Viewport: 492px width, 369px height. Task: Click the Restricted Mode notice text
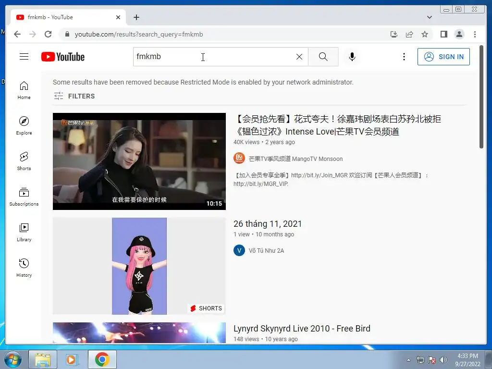pos(203,82)
